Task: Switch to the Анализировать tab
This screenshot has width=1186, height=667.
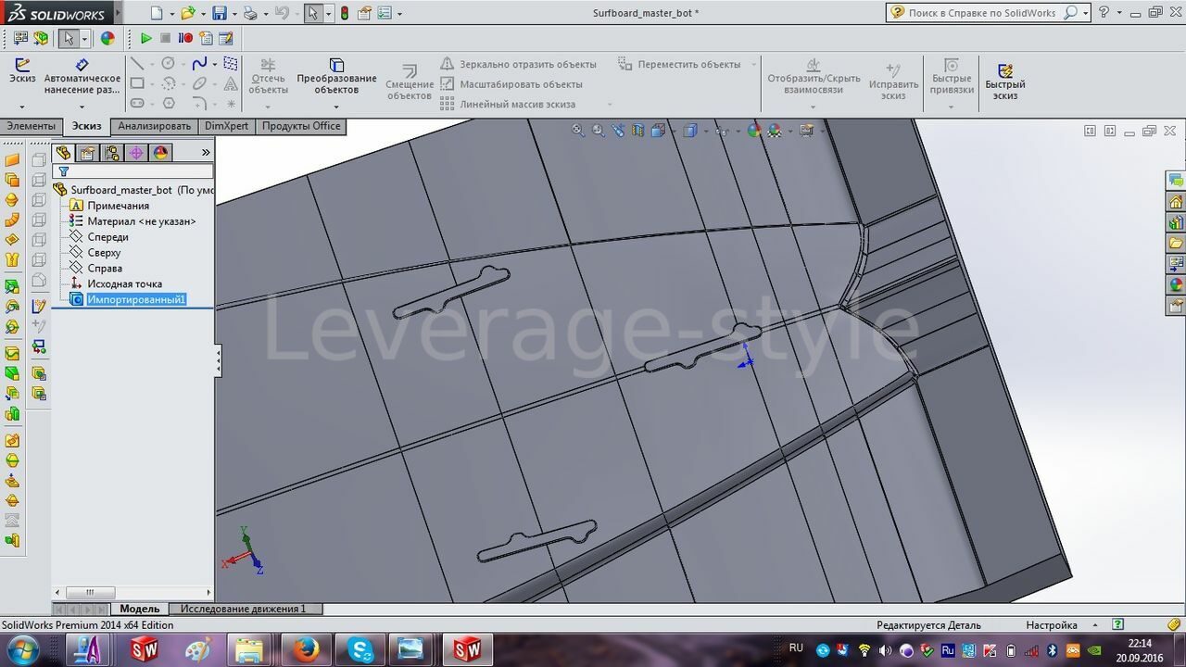Action: pyautogui.click(x=154, y=126)
